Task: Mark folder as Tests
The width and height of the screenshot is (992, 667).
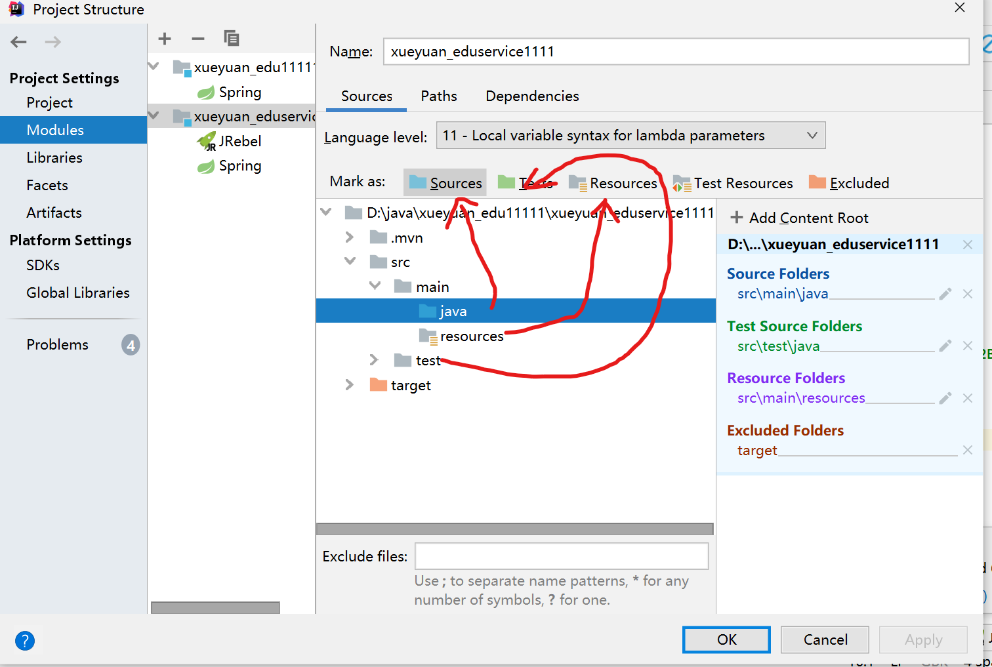Action: (526, 183)
